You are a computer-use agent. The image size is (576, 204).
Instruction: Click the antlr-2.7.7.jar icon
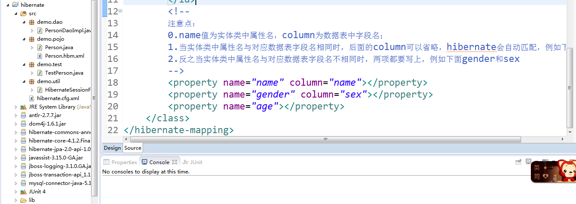coord(23,115)
